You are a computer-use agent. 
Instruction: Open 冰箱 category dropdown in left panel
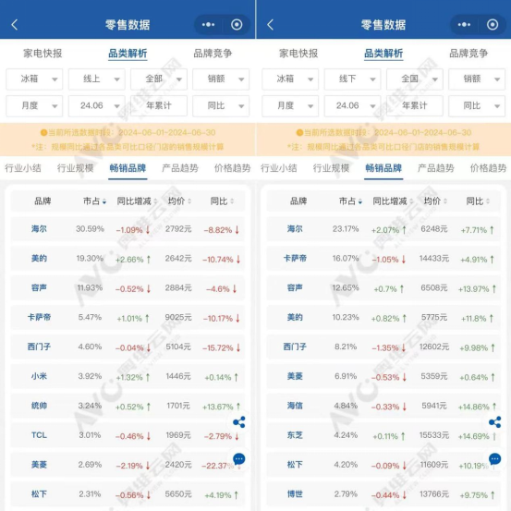[x=34, y=79]
